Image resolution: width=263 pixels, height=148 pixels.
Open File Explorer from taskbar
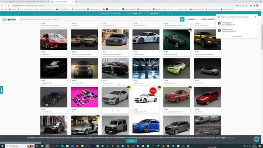(x=42, y=146)
